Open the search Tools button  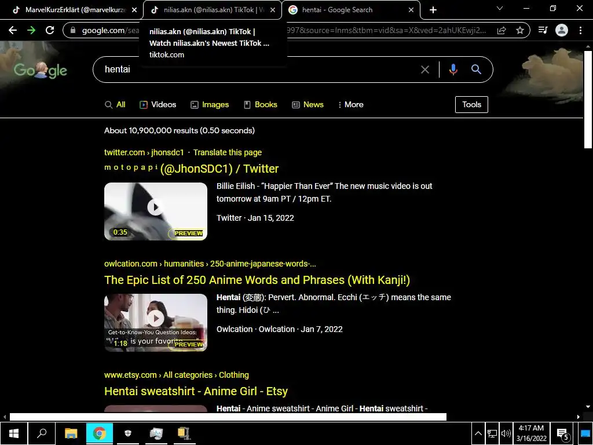[471, 104]
